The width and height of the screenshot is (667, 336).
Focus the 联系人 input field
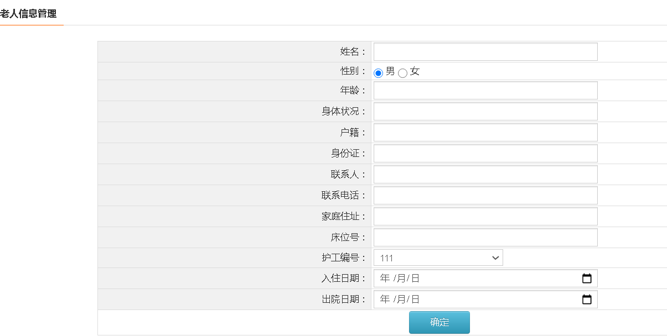click(x=485, y=175)
